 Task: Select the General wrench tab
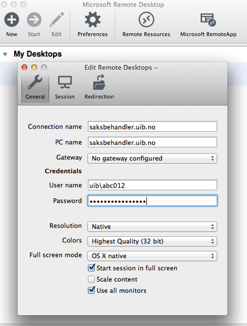35,88
